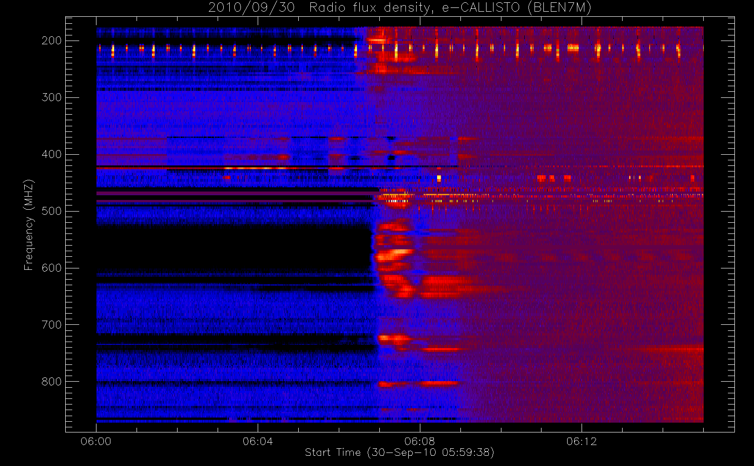Click the plot title '2010/09/30 Radio flux density'

[400, 8]
